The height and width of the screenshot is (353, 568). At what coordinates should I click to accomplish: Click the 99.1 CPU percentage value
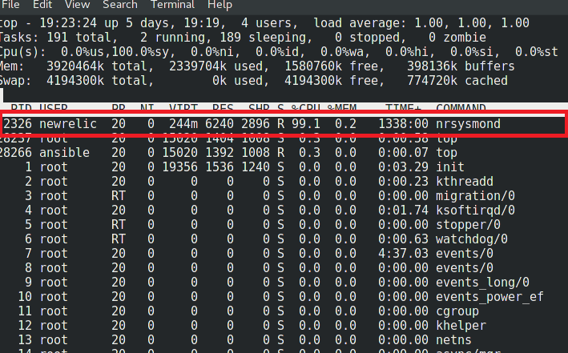tap(306, 124)
